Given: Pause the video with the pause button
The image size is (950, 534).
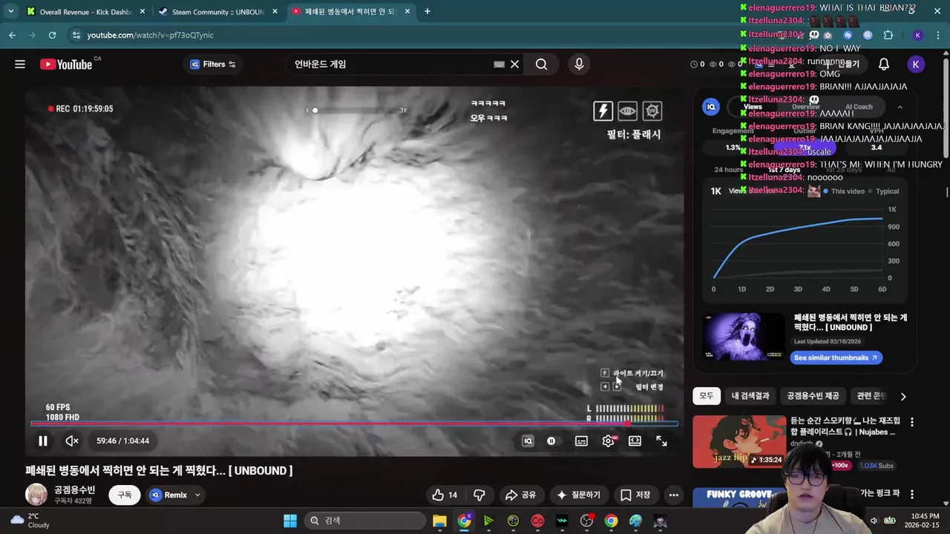Looking at the screenshot, I should point(43,441).
